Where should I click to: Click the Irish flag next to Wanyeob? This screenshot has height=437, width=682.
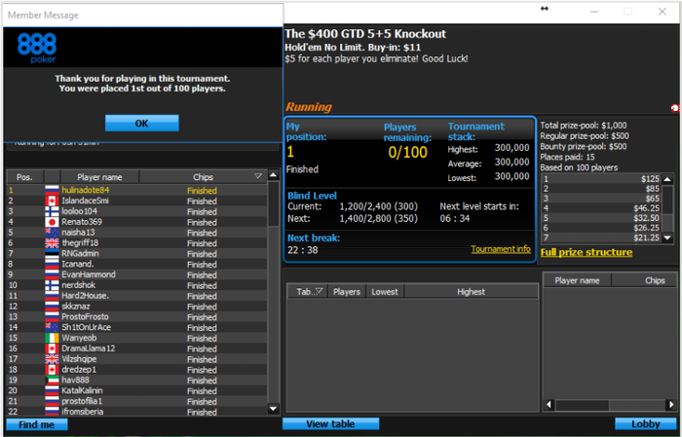coord(52,338)
